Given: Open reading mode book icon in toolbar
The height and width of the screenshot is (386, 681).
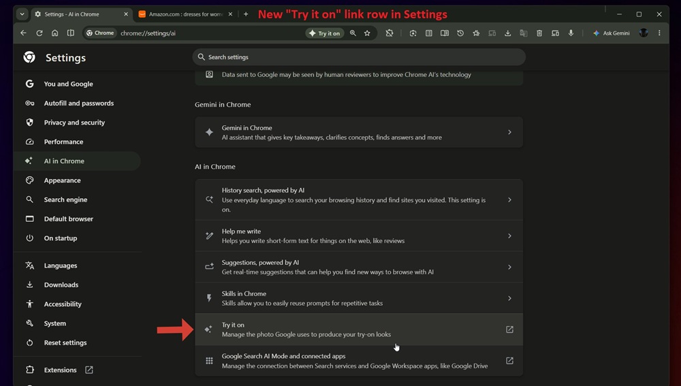Looking at the screenshot, I should coord(444,33).
